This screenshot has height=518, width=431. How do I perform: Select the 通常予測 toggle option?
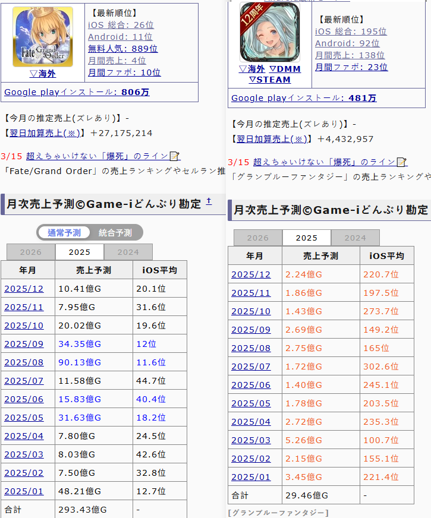click(x=64, y=233)
